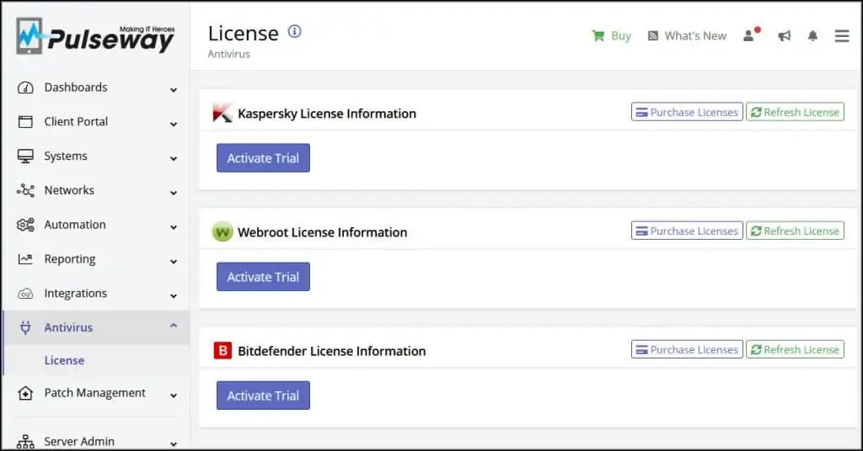This screenshot has width=863, height=451.
Task: Activate the Bitdefender trial
Action: 263,395
